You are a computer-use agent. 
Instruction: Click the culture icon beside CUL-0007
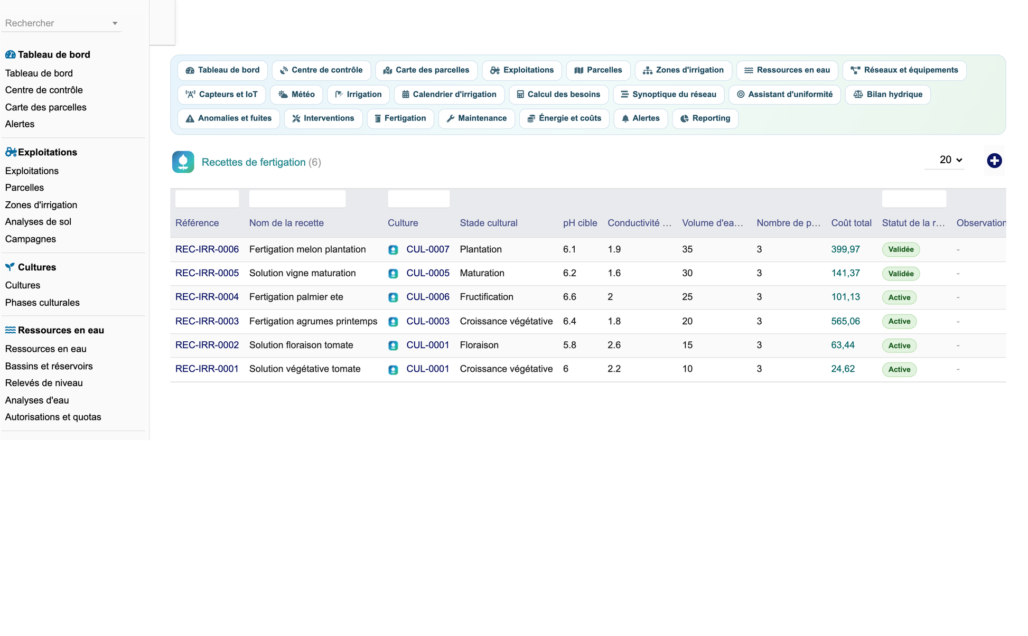pyautogui.click(x=393, y=250)
